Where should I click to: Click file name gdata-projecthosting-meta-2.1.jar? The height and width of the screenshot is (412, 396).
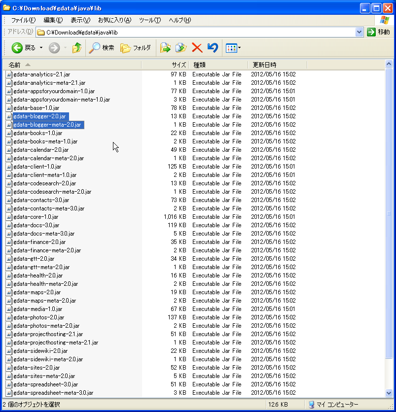[x=56, y=343]
